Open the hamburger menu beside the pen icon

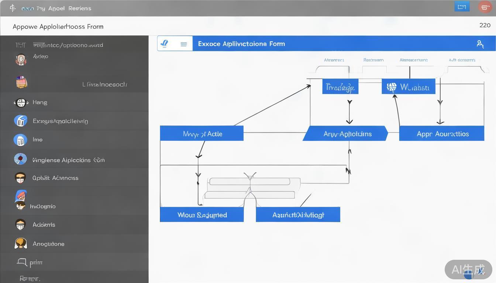183,44
